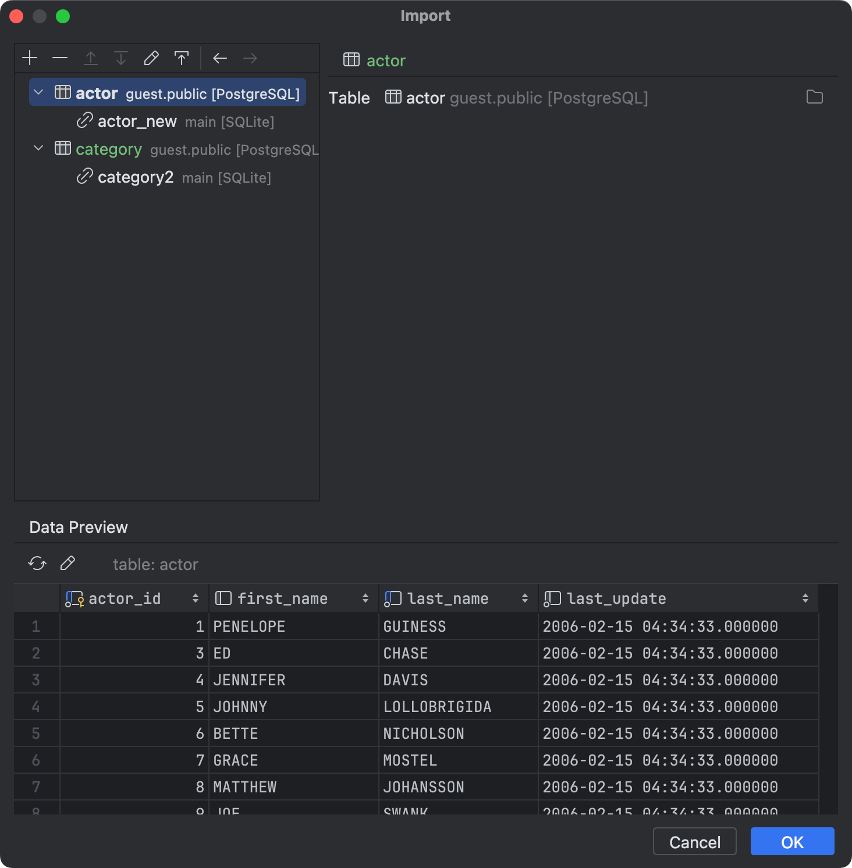Toggle sorting on the last_update column
This screenshot has width=852, height=868.
[805, 598]
